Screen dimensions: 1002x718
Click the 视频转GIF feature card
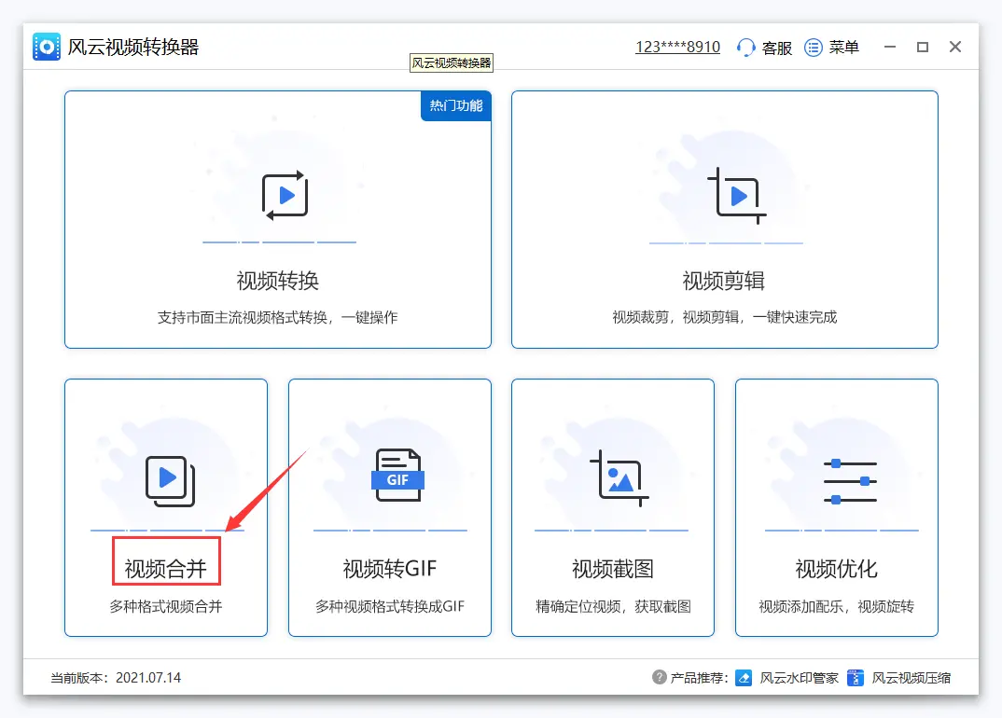[x=389, y=507]
